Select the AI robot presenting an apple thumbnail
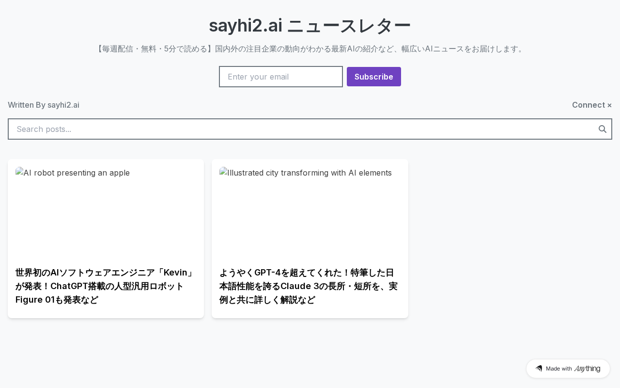The width and height of the screenshot is (620, 388). (106, 209)
